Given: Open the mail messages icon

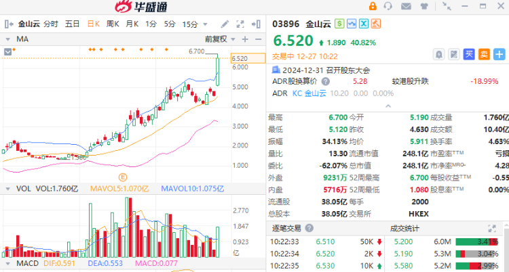Looking at the screenshot, I should pos(406,6).
